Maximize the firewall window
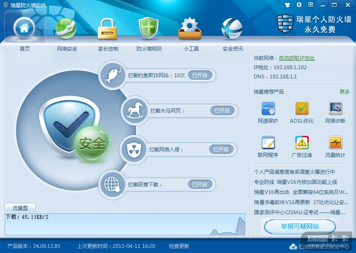356x253 pixels. click(334, 5)
